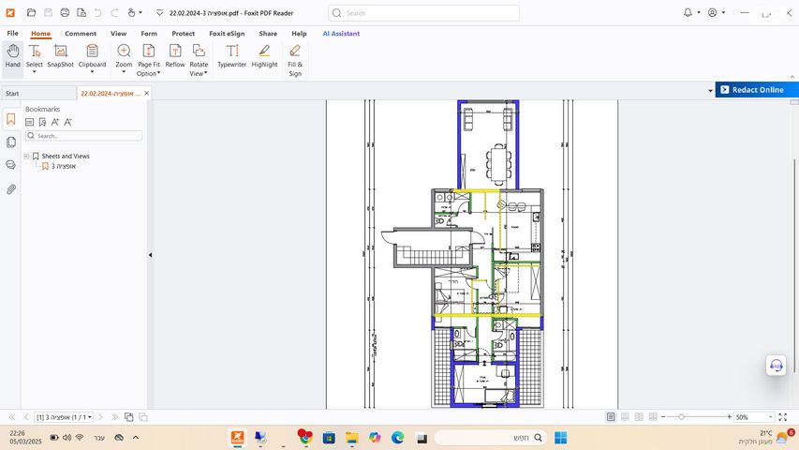Open the Comments panel in sidebar
Screen dimensions: 799x450
pyautogui.click(x=11, y=165)
